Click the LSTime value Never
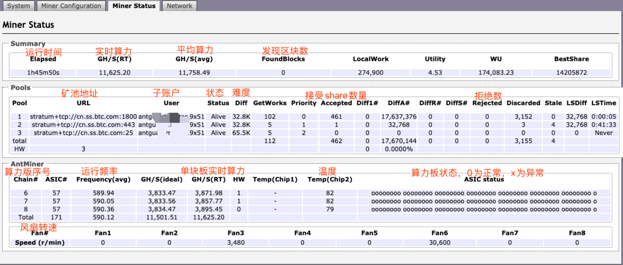 tap(603, 133)
